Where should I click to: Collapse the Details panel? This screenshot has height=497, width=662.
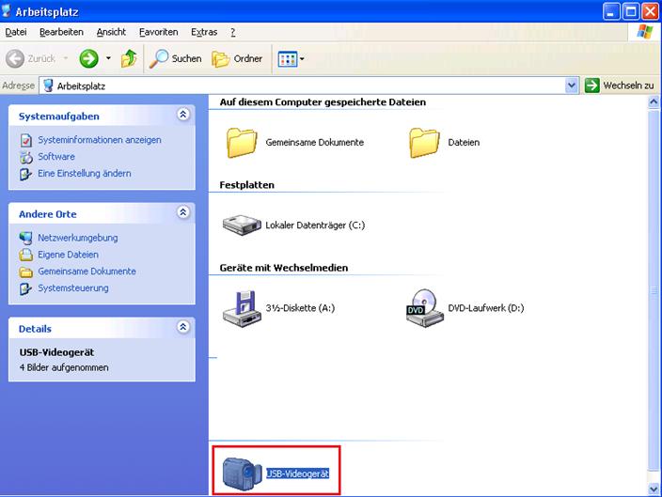pyautogui.click(x=183, y=327)
